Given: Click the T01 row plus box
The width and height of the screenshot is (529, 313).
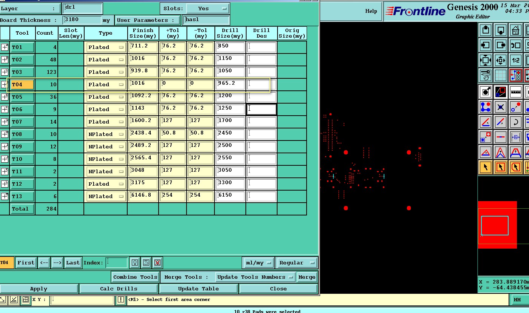Looking at the screenshot, I should coord(5,47).
